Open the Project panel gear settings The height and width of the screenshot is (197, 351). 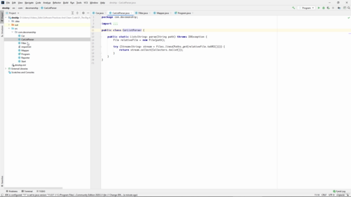pos(83,13)
